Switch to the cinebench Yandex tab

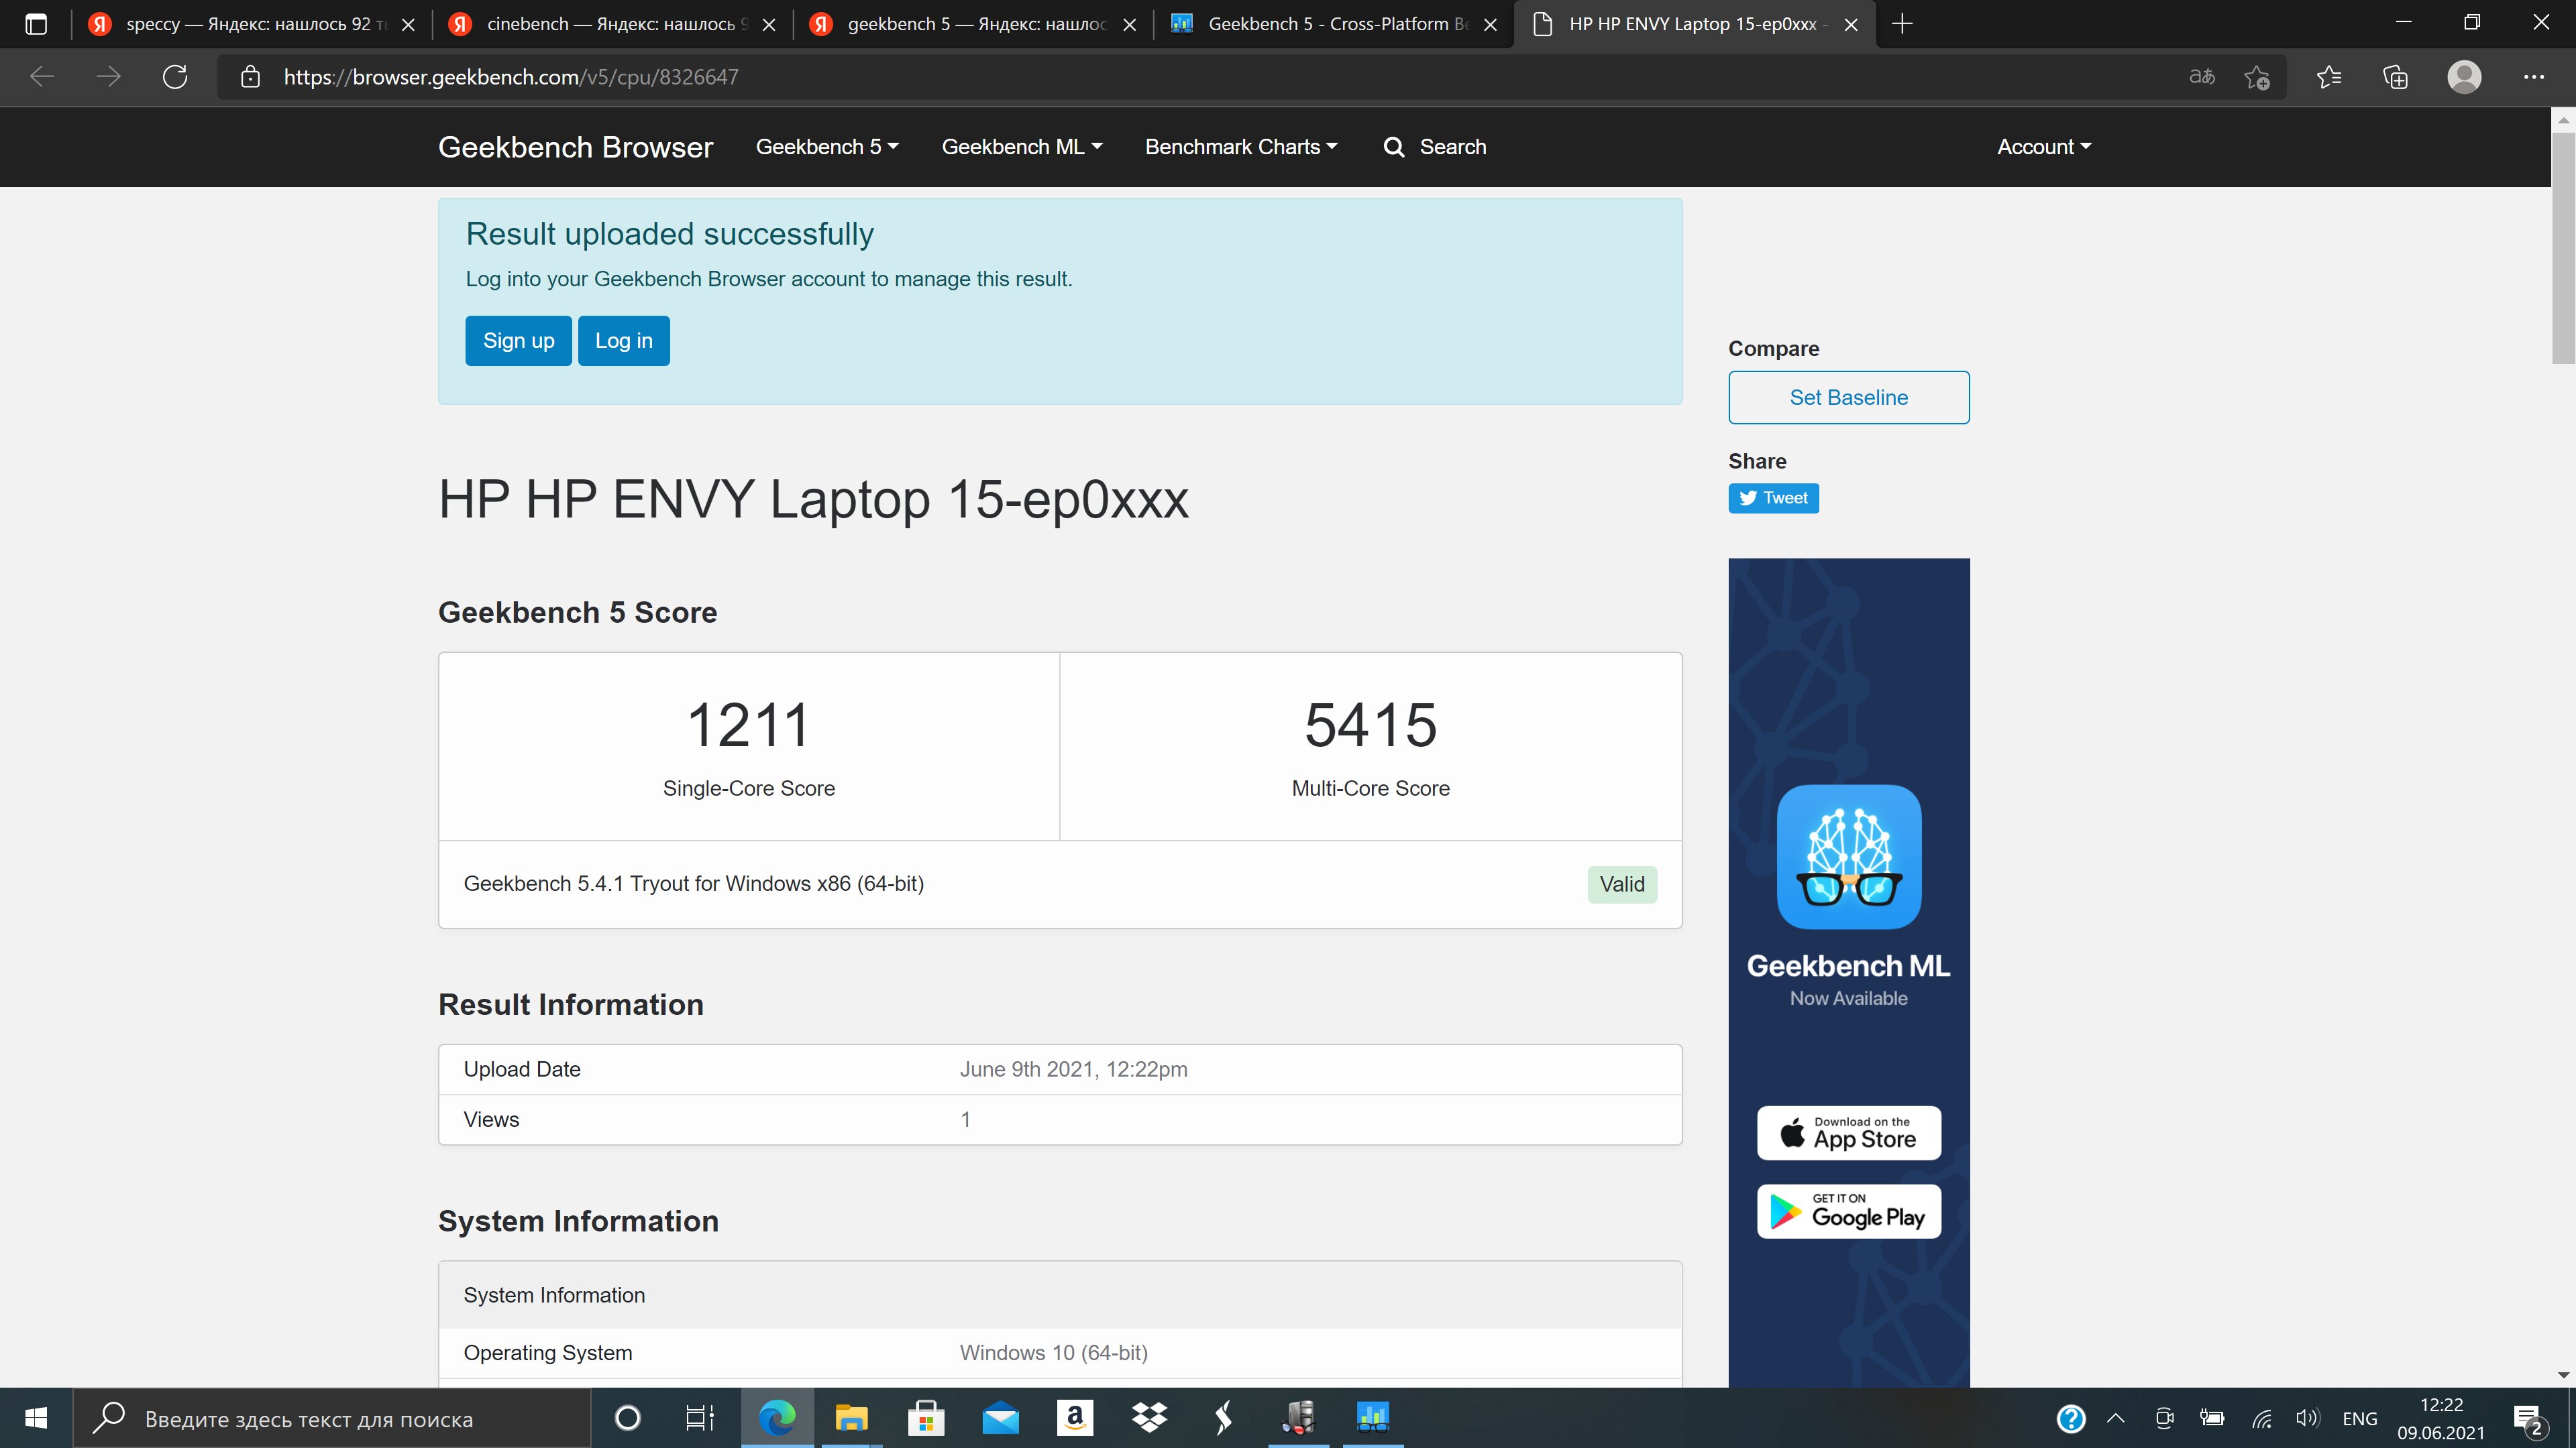pyautogui.click(x=610, y=24)
